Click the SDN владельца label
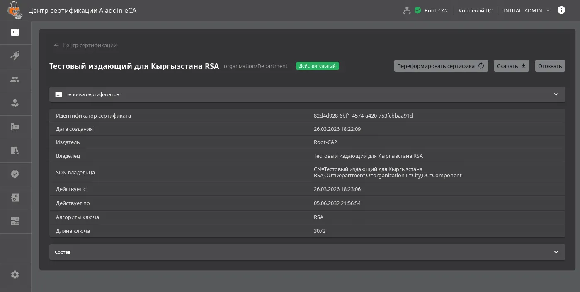The image size is (580, 292). (75, 172)
